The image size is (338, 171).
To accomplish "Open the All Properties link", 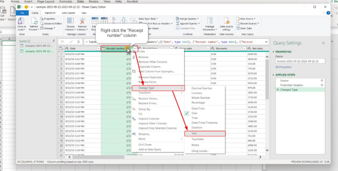I will (283, 67).
